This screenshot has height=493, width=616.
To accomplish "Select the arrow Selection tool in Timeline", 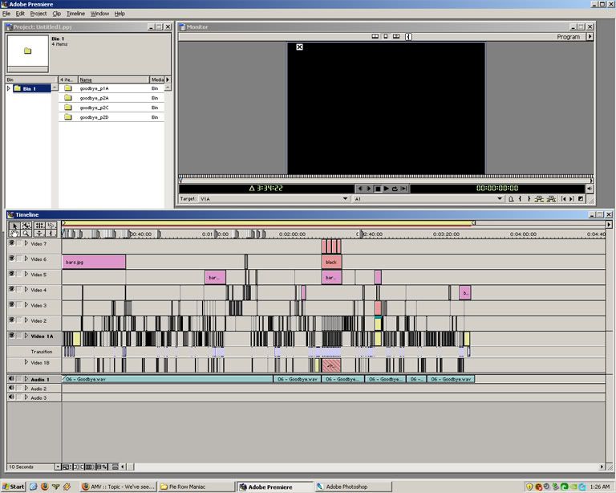I will pos(14,225).
